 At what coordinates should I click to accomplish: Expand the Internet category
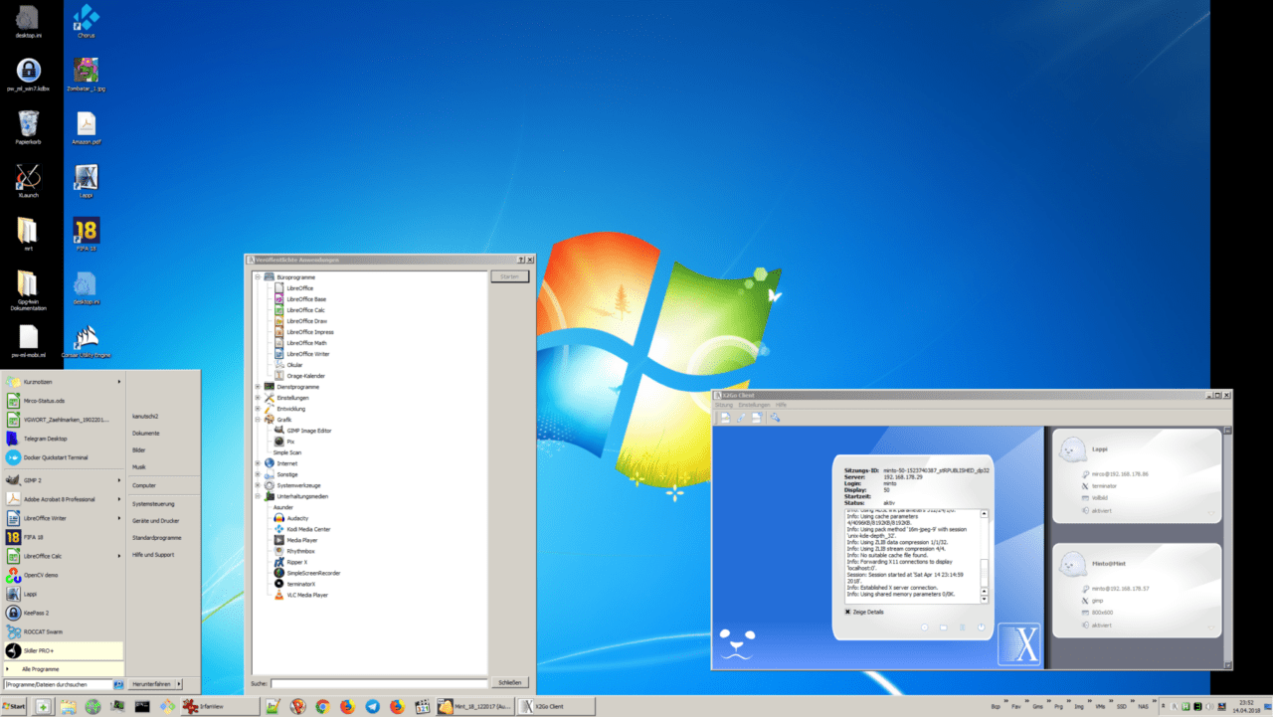[257, 461]
